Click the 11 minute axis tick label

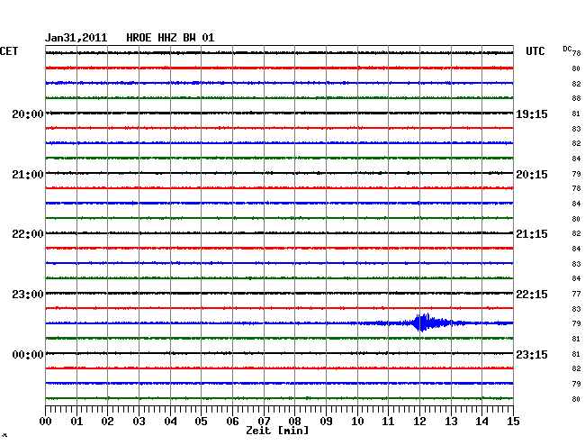coord(388,421)
